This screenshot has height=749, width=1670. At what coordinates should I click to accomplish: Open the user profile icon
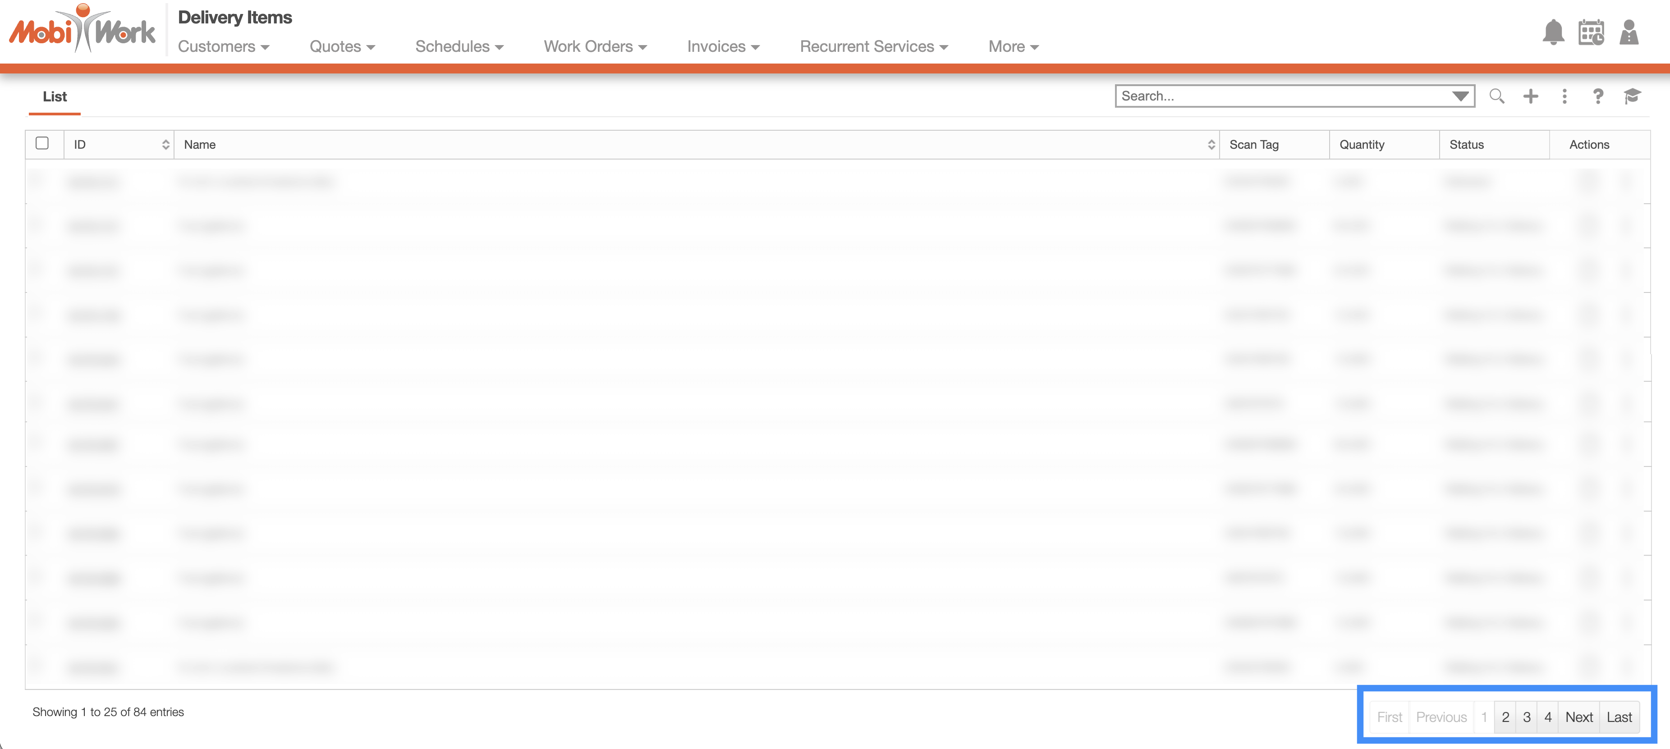click(1629, 32)
